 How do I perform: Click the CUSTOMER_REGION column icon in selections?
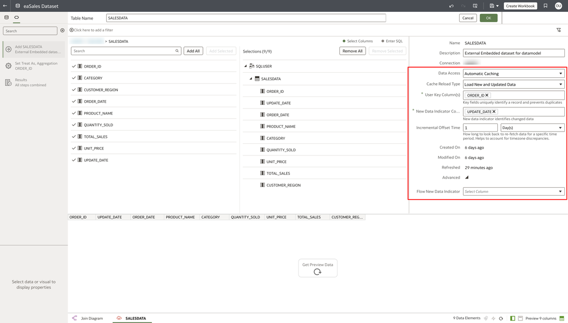263,185
